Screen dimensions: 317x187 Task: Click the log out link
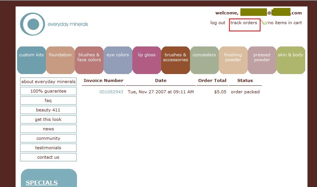point(218,23)
